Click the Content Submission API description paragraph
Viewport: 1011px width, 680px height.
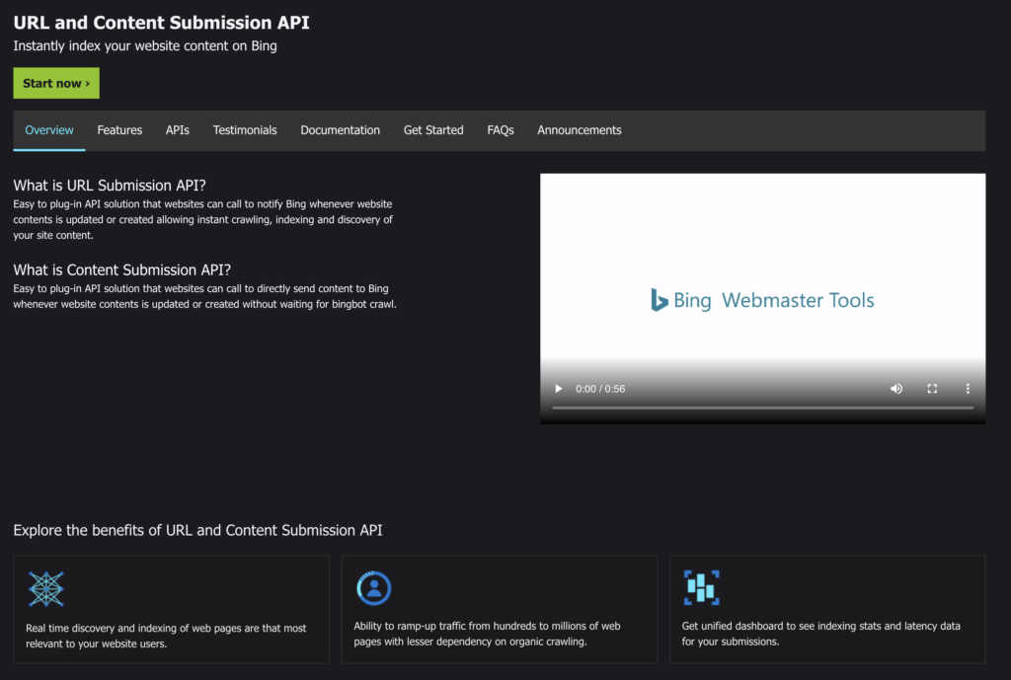coord(205,296)
